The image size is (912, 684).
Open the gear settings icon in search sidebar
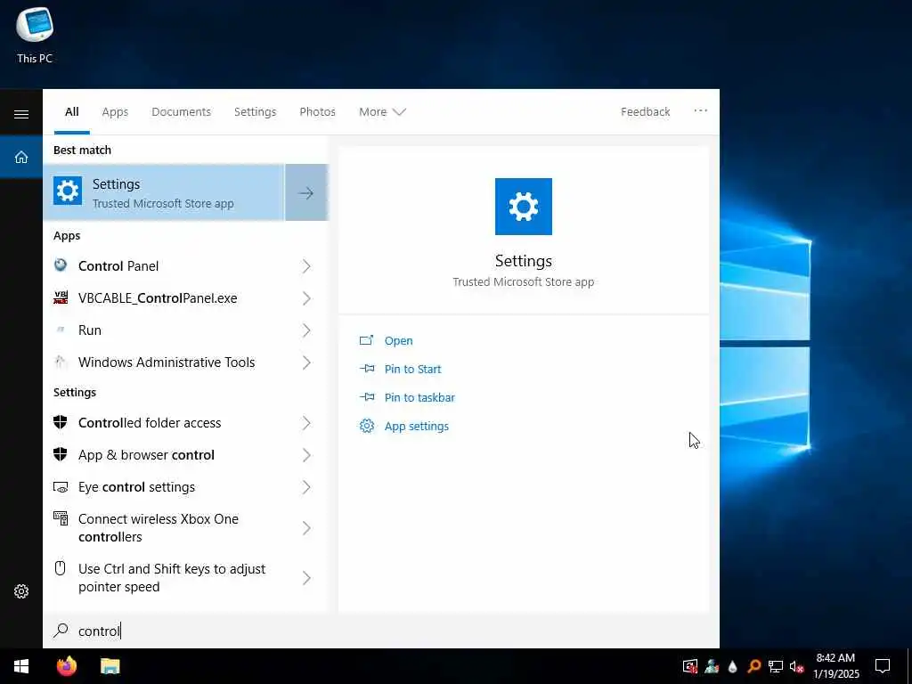(x=21, y=591)
